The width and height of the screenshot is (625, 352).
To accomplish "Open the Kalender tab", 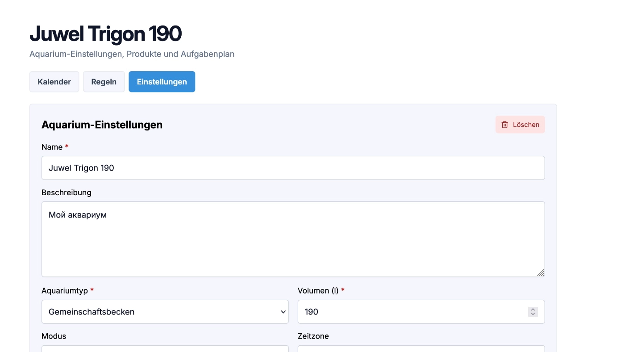I will click(54, 82).
